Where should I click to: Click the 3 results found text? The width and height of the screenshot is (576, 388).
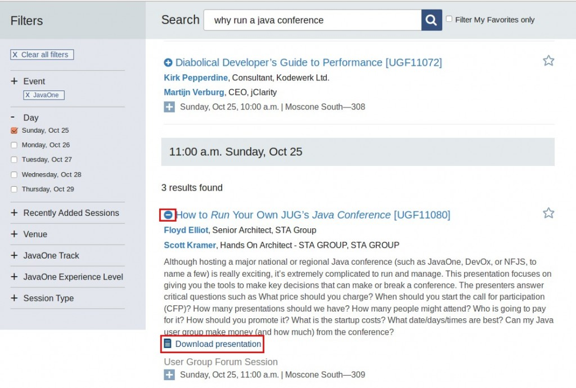192,188
